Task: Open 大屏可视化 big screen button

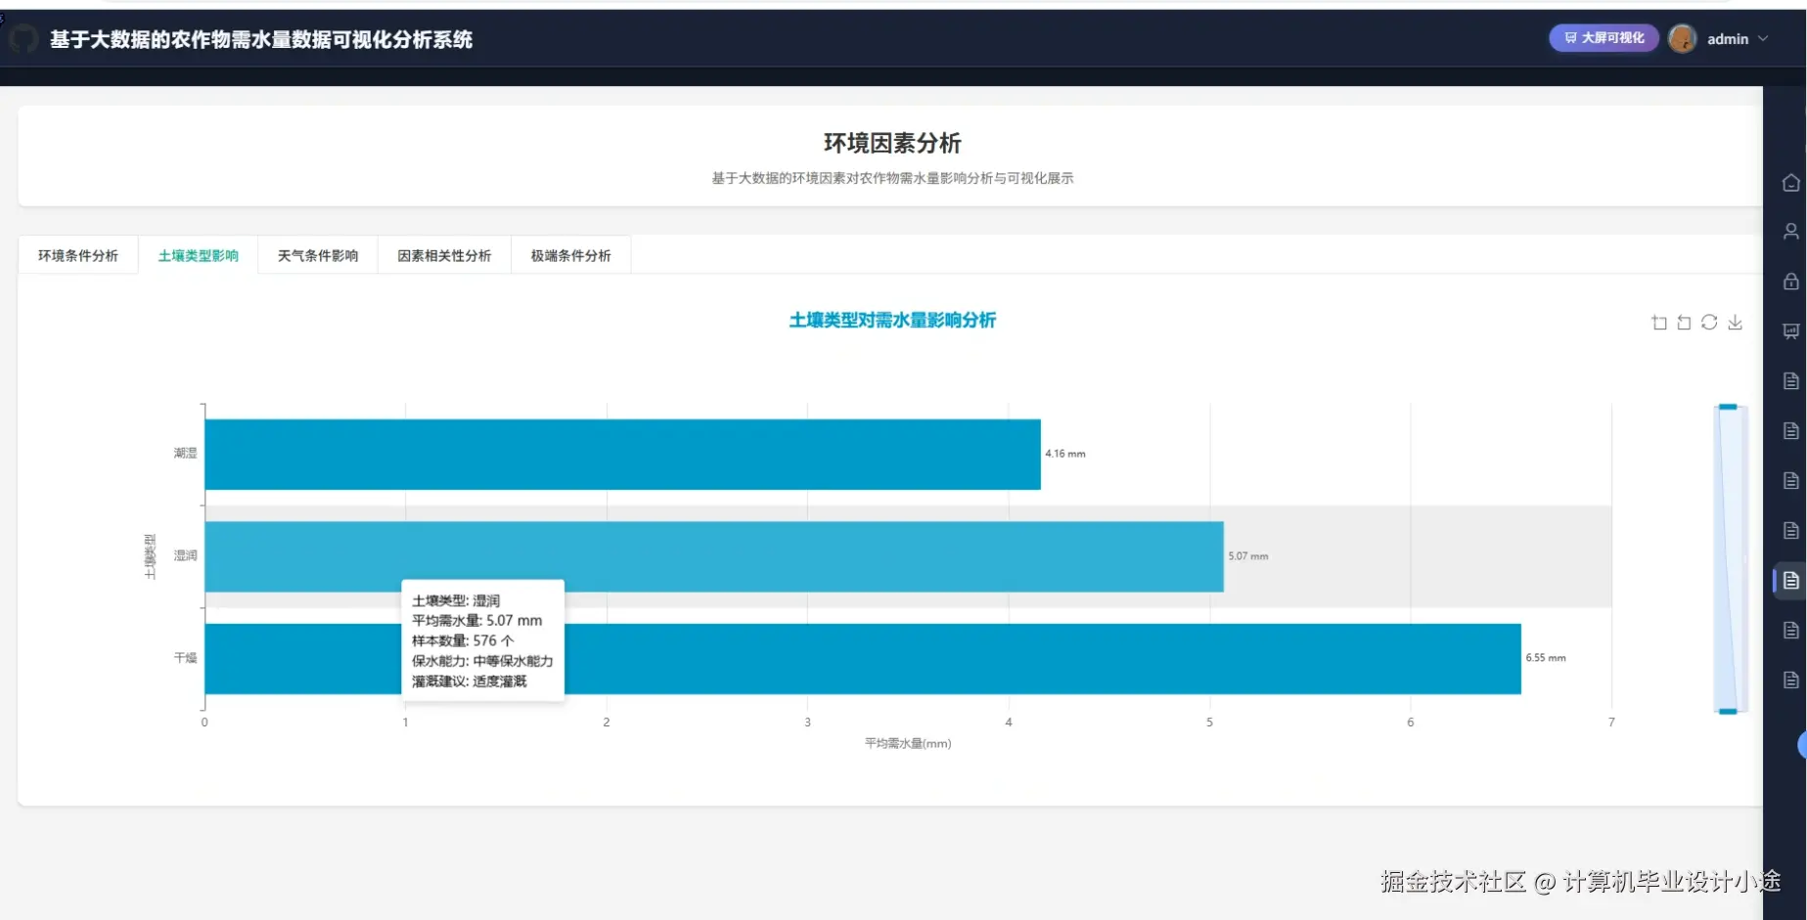Action: (1604, 38)
